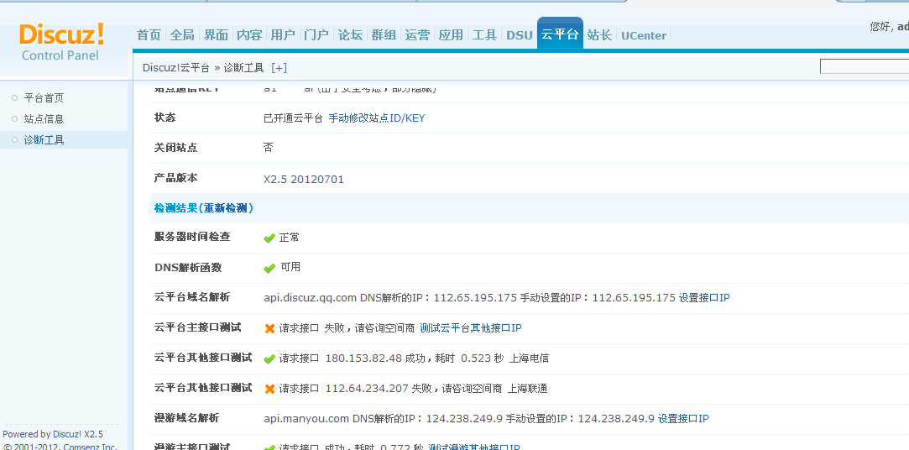Click green check icon for DNS解析函数

click(x=269, y=268)
